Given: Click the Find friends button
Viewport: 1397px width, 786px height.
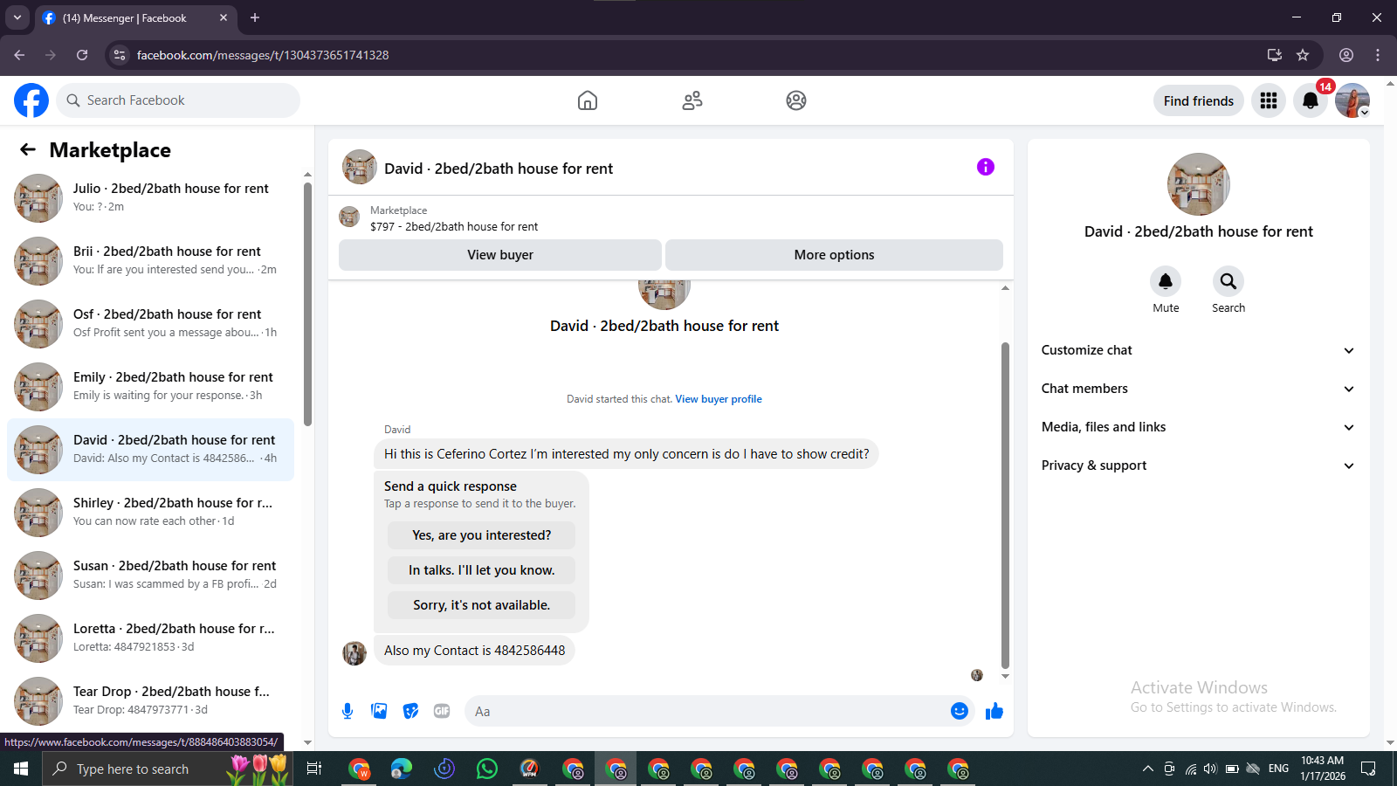Looking at the screenshot, I should pos(1198,100).
